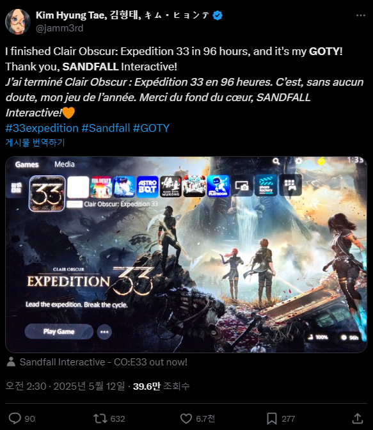
Task: Open the #33expedition hashtag
Action: point(42,128)
